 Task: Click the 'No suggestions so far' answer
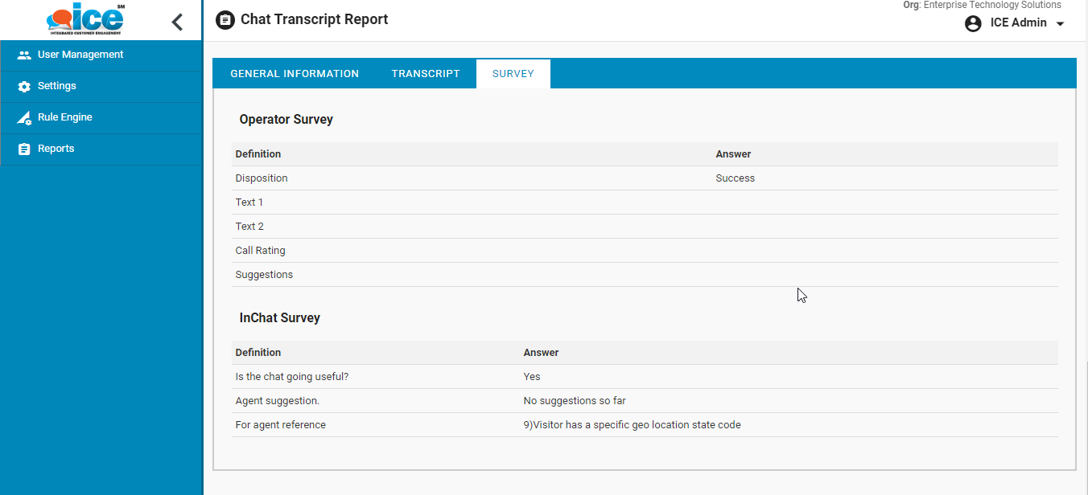pyautogui.click(x=574, y=401)
